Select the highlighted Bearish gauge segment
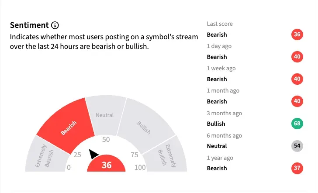This screenshot has height=193, width=318. (68, 124)
